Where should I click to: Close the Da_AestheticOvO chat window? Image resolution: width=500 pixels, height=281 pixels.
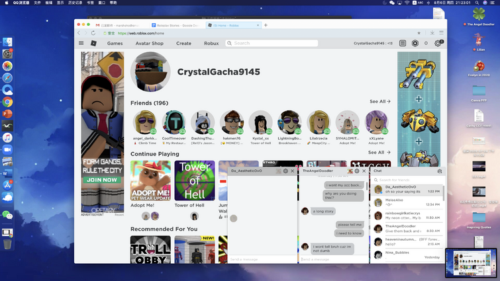(293, 171)
